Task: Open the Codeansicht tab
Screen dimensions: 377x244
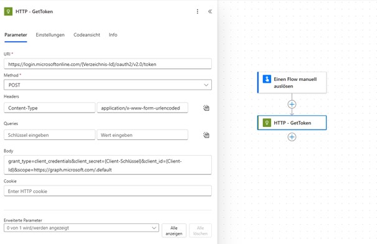Action: tap(87, 35)
